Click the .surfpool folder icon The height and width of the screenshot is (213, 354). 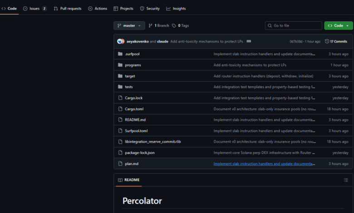click(x=120, y=54)
